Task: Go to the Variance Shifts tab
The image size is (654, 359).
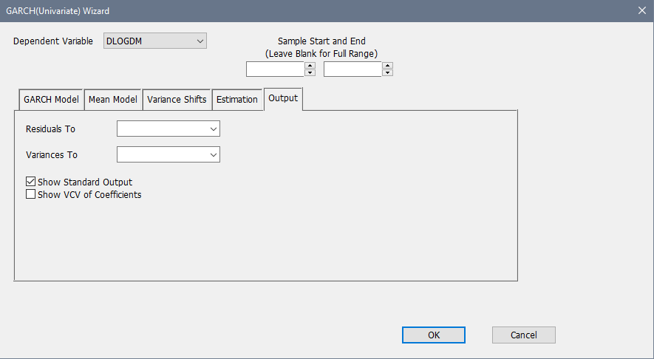Action: click(177, 100)
